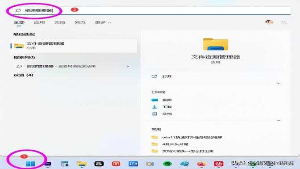Click the folder icon beside 4月片头片尾

pyautogui.click(x=154, y=144)
